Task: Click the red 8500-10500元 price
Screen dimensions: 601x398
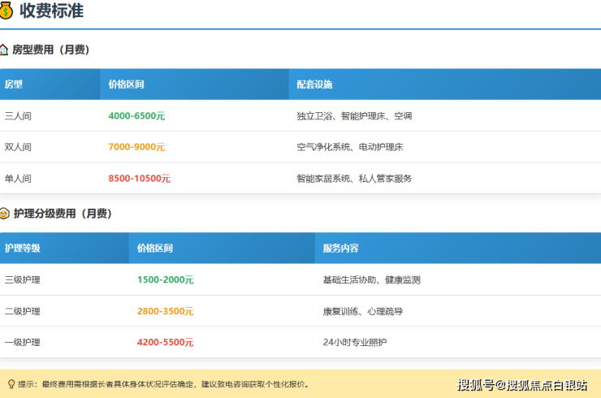Action: pyautogui.click(x=139, y=178)
